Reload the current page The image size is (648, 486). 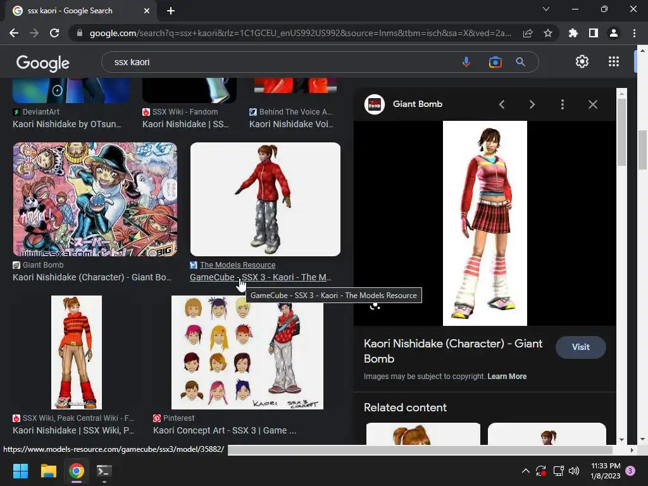point(54,33)
